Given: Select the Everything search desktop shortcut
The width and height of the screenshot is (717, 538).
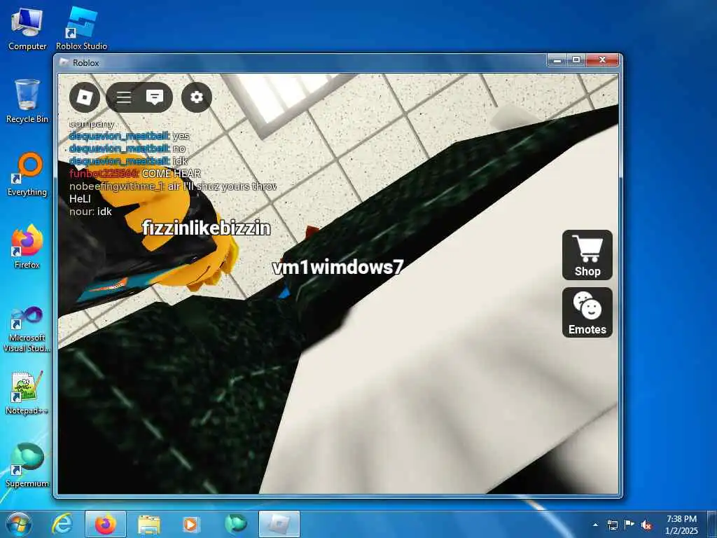Looking at the screenshot, I should 27,174.
